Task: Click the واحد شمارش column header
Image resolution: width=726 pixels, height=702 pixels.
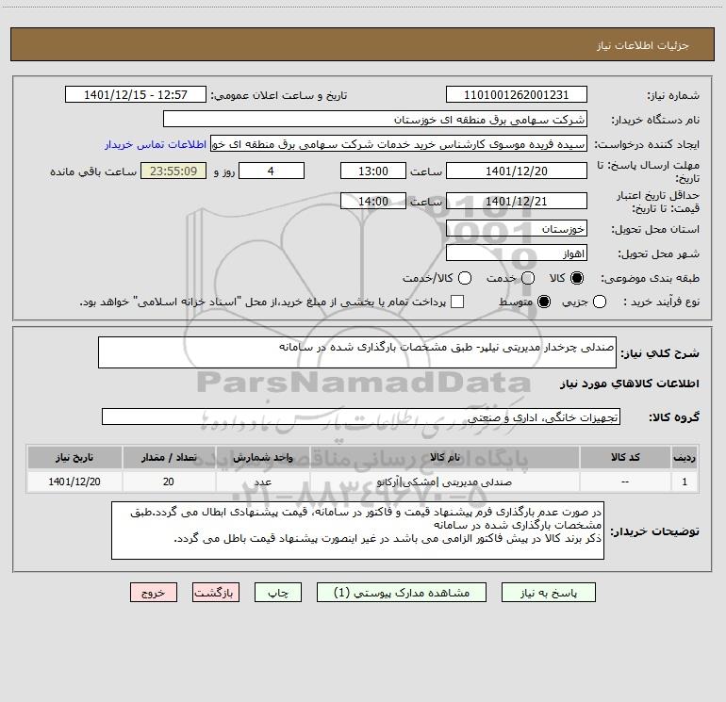Action: (x=262, y=458)
